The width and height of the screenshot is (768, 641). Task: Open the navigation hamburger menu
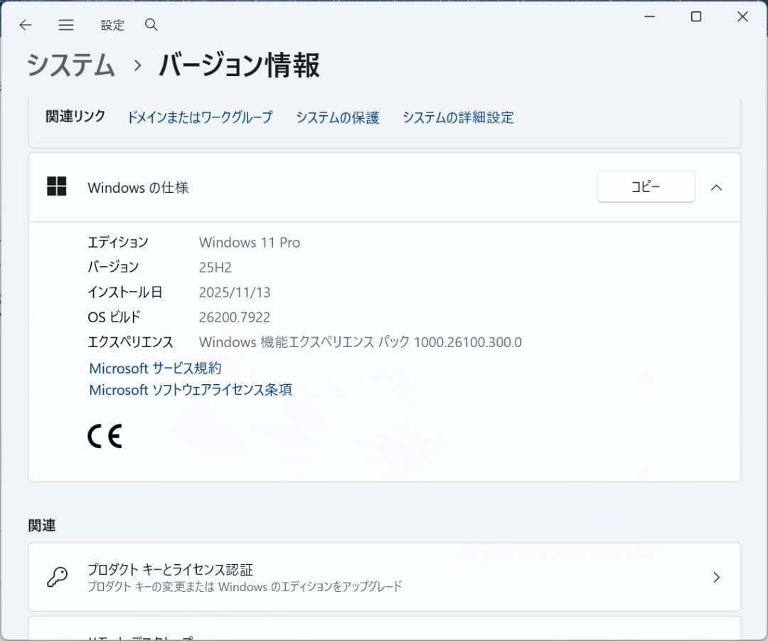pos(66,25)
